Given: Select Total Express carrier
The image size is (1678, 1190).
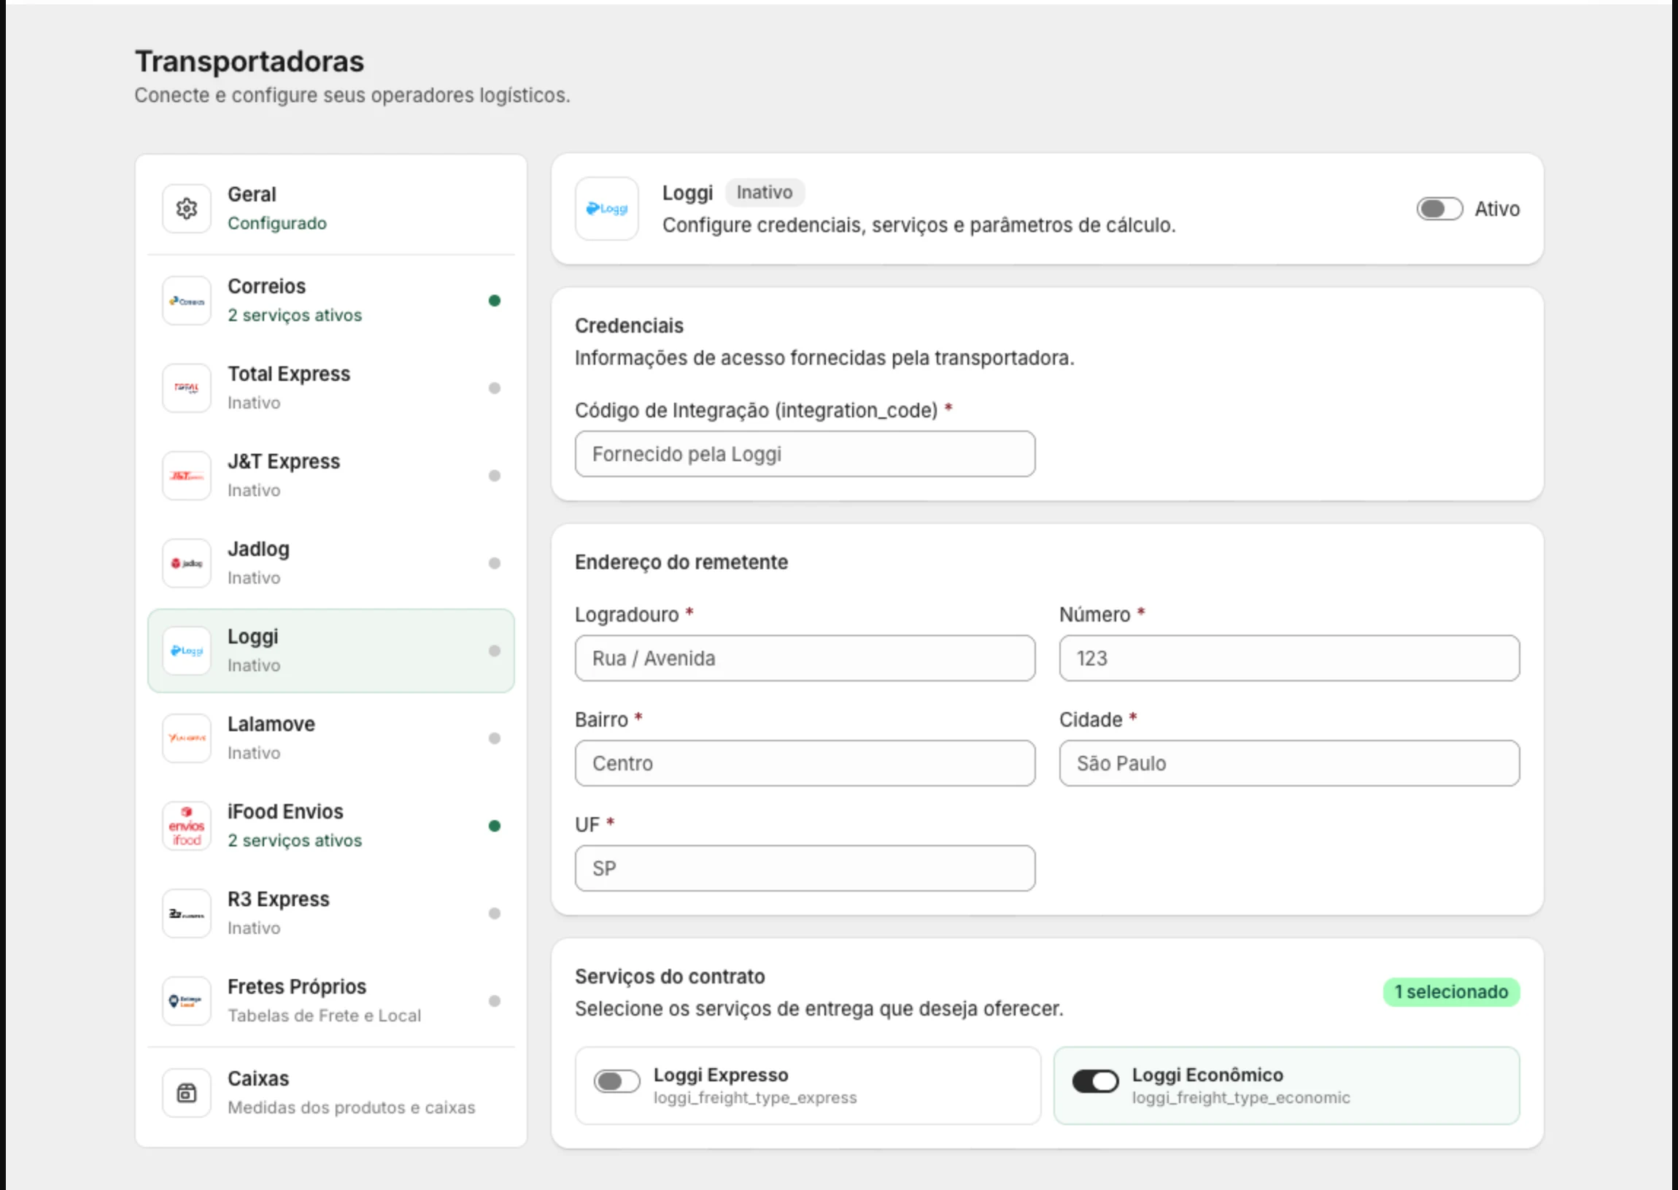Looking at the screenshot, I should point(331,388).
